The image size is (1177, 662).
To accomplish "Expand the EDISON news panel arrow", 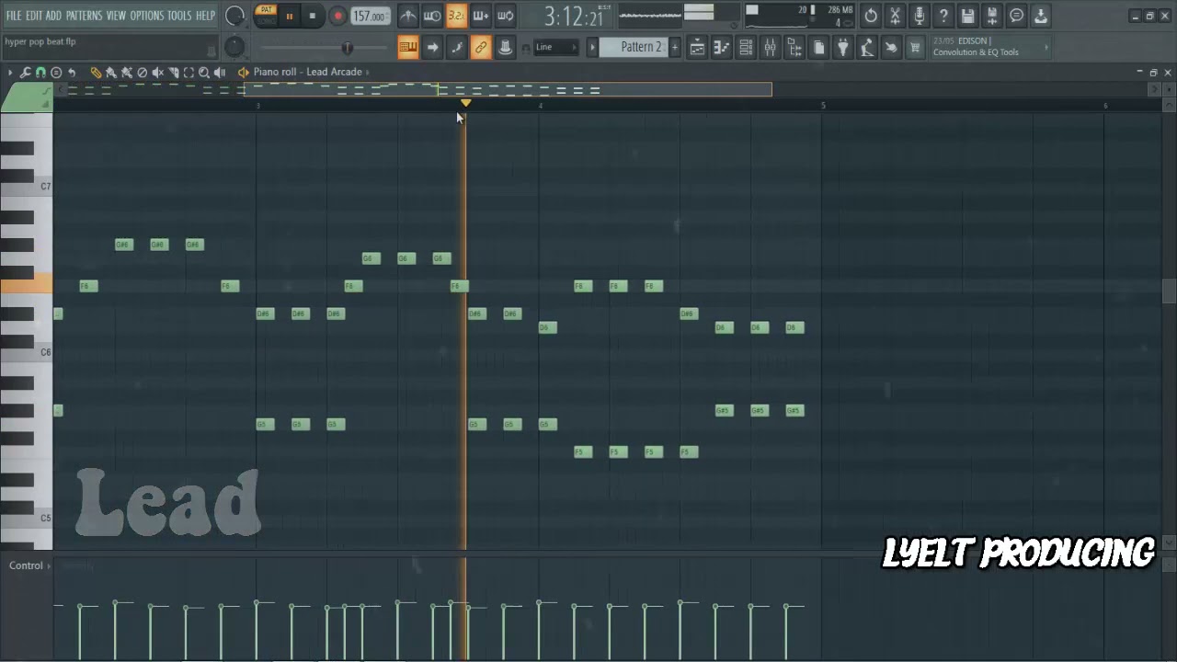I will click(1046, 47).
